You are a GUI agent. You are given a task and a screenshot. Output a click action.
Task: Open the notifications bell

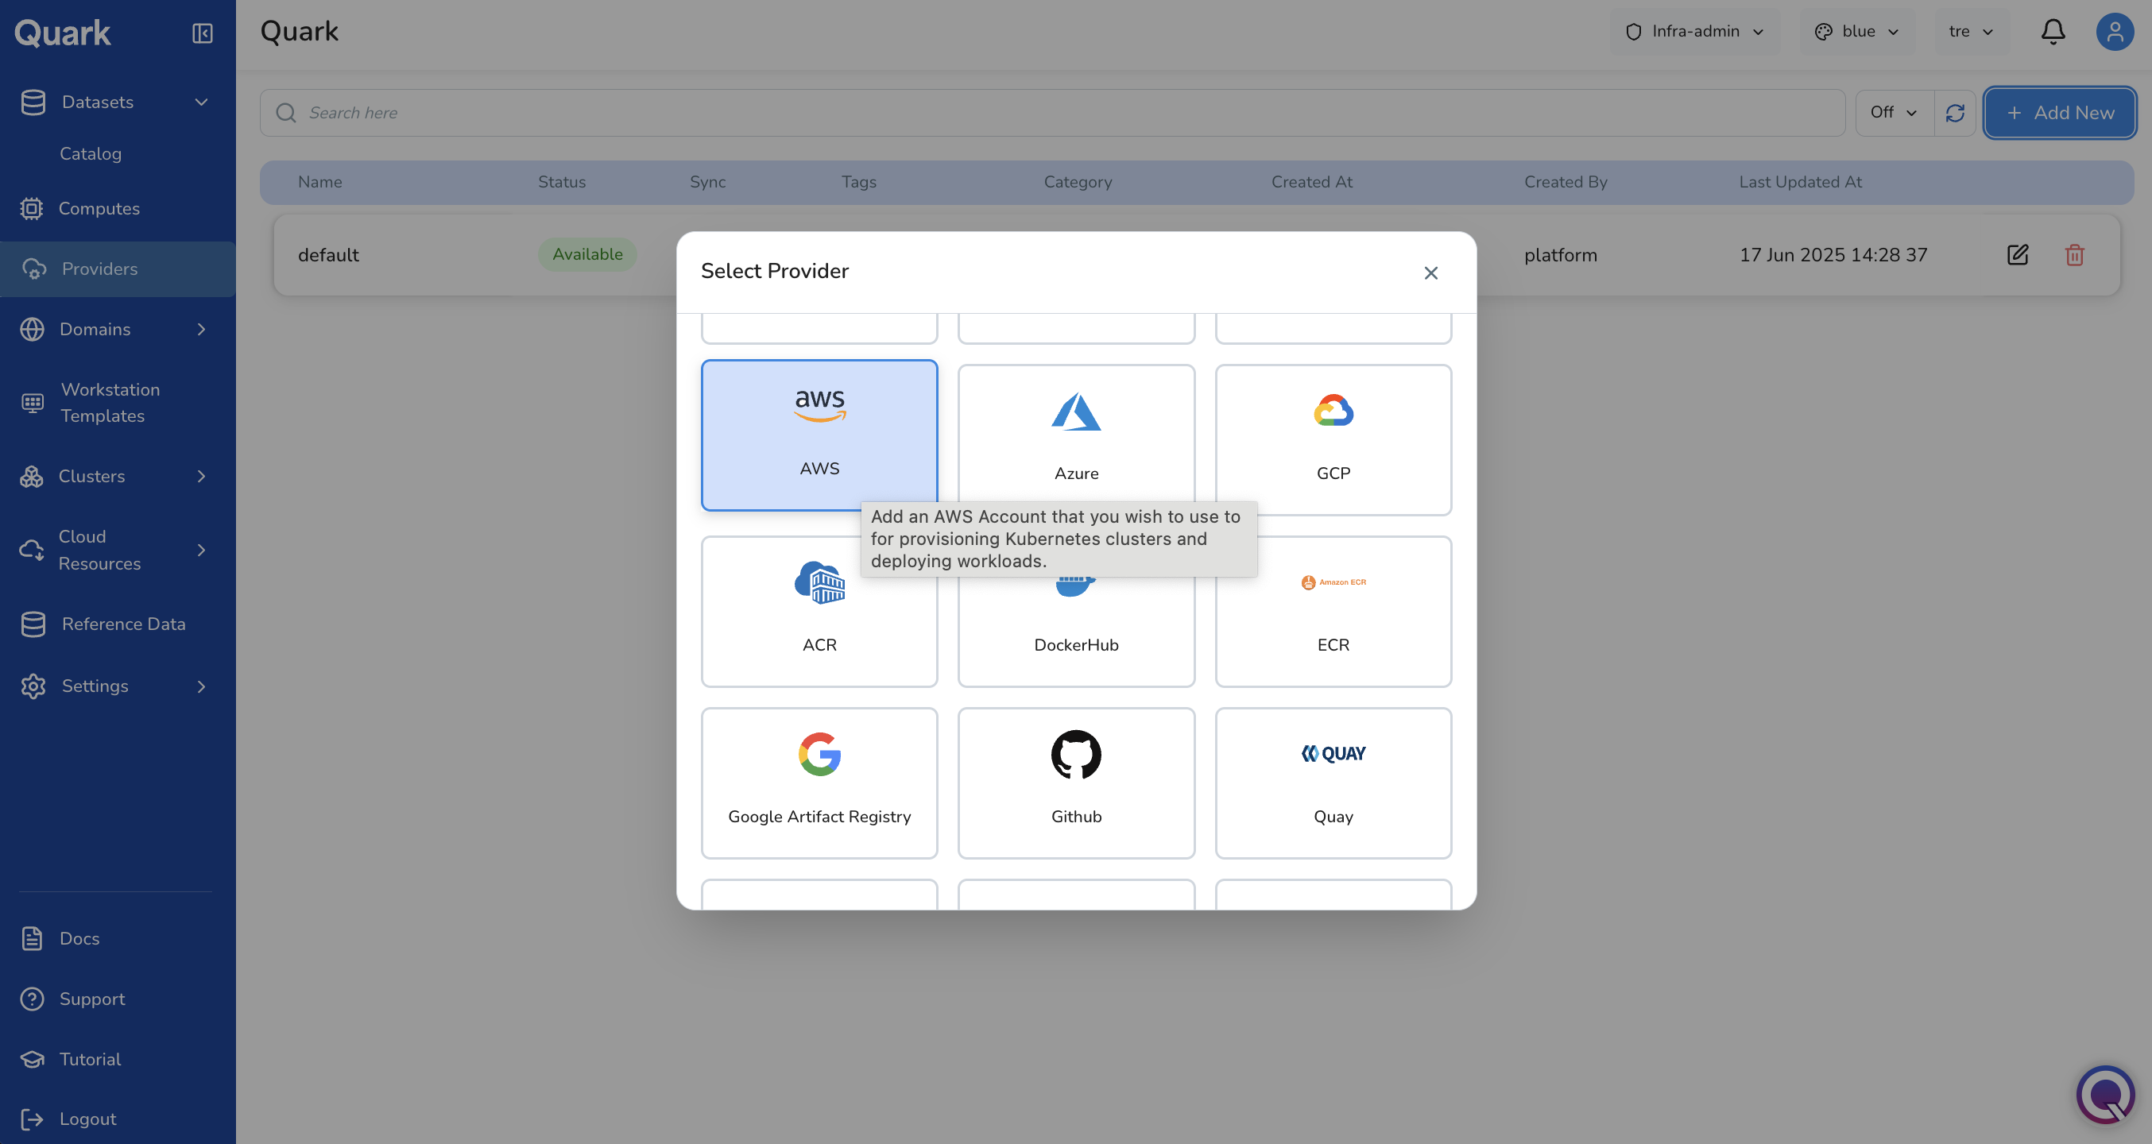[2053, 32]
